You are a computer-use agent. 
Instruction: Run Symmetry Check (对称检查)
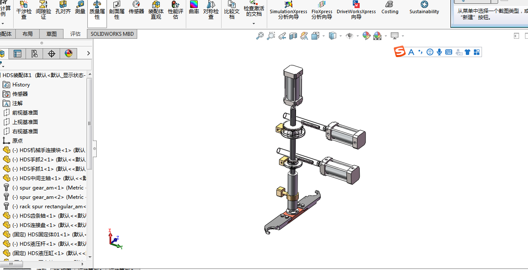[211, 10]
